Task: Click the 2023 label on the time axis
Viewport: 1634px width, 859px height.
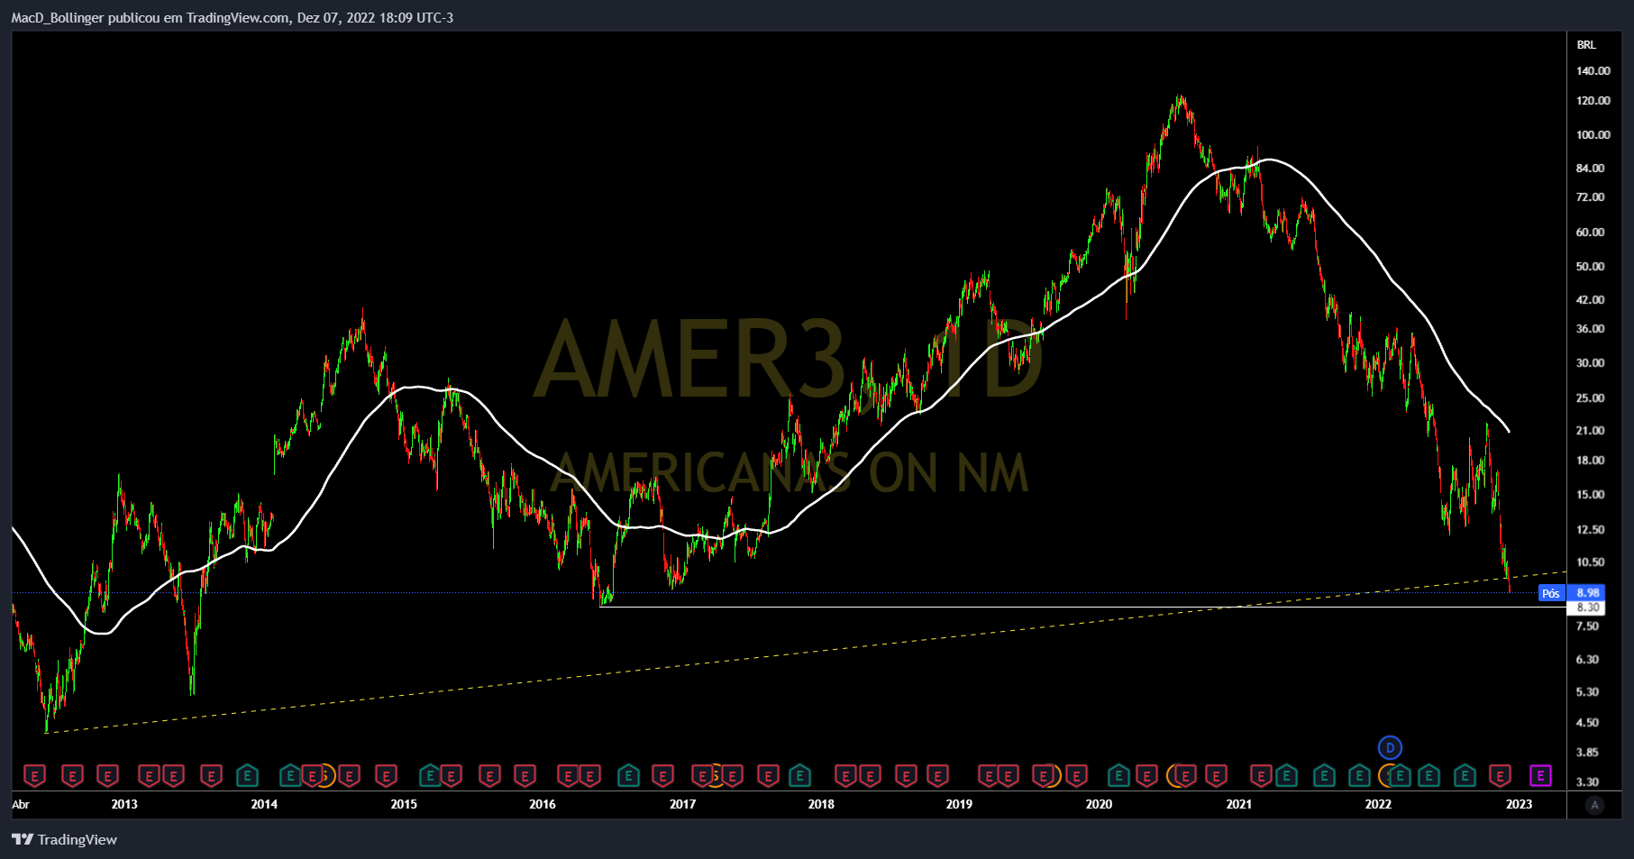Action: [1519, 804]
